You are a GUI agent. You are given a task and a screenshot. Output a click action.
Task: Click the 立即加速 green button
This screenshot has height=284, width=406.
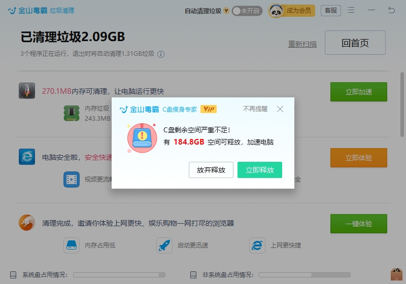coord(359,92)
